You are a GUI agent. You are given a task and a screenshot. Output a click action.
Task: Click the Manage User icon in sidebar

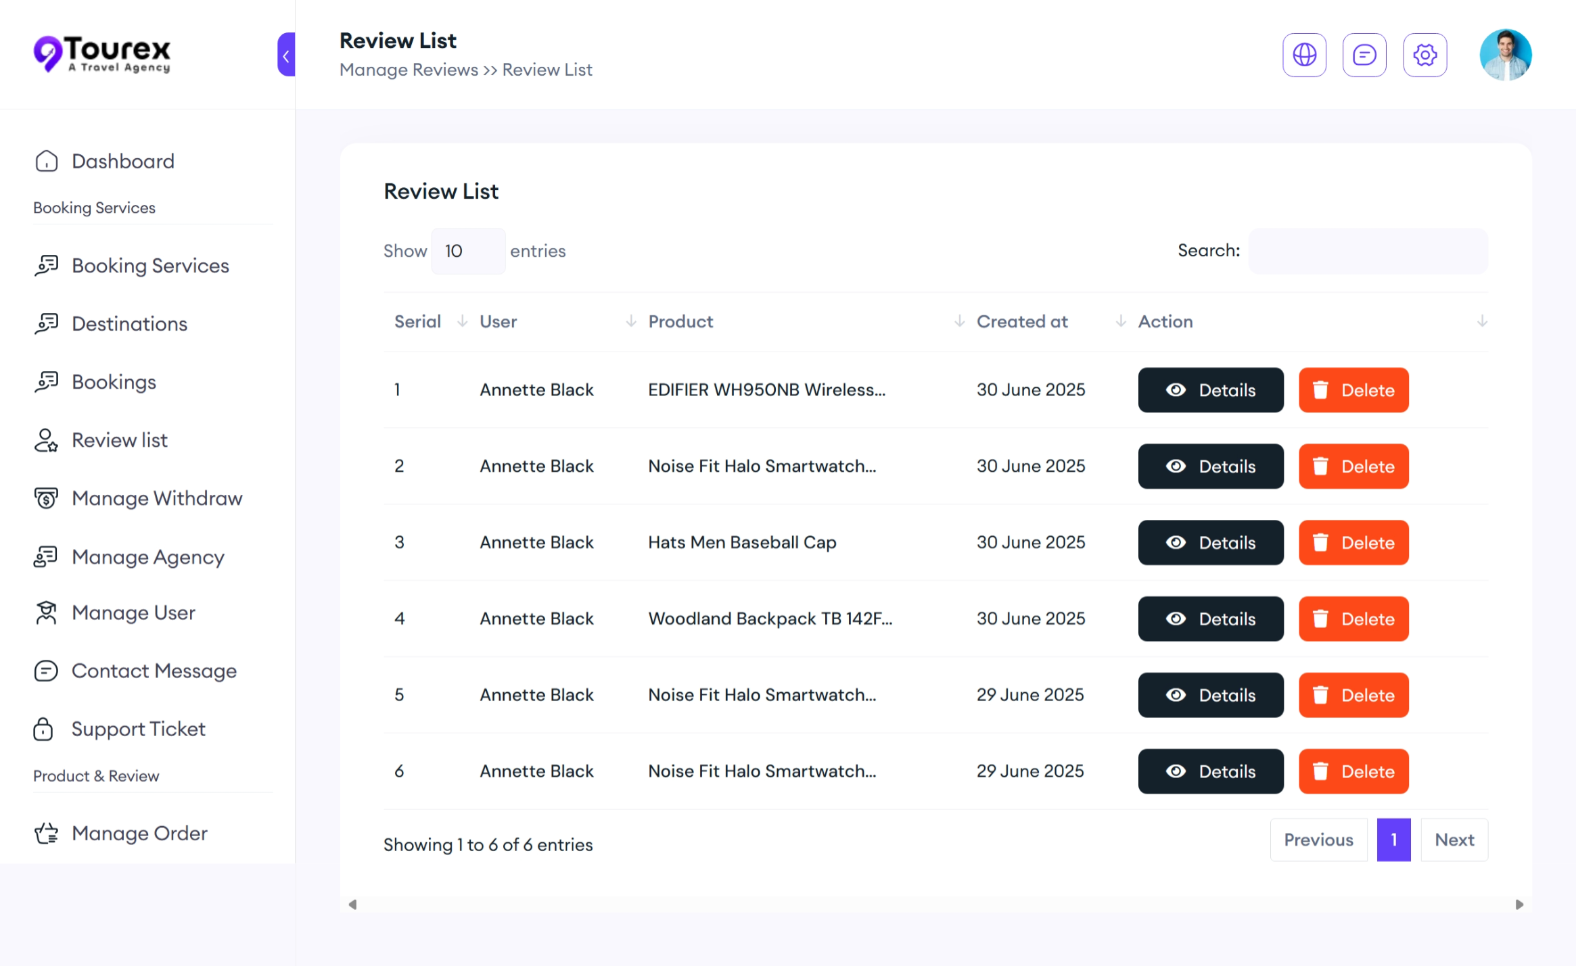(46, 612)
